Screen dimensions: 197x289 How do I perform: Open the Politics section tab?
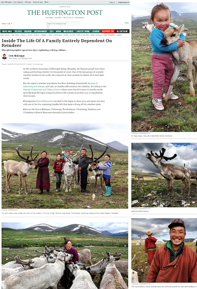click(x=18, y=31)
